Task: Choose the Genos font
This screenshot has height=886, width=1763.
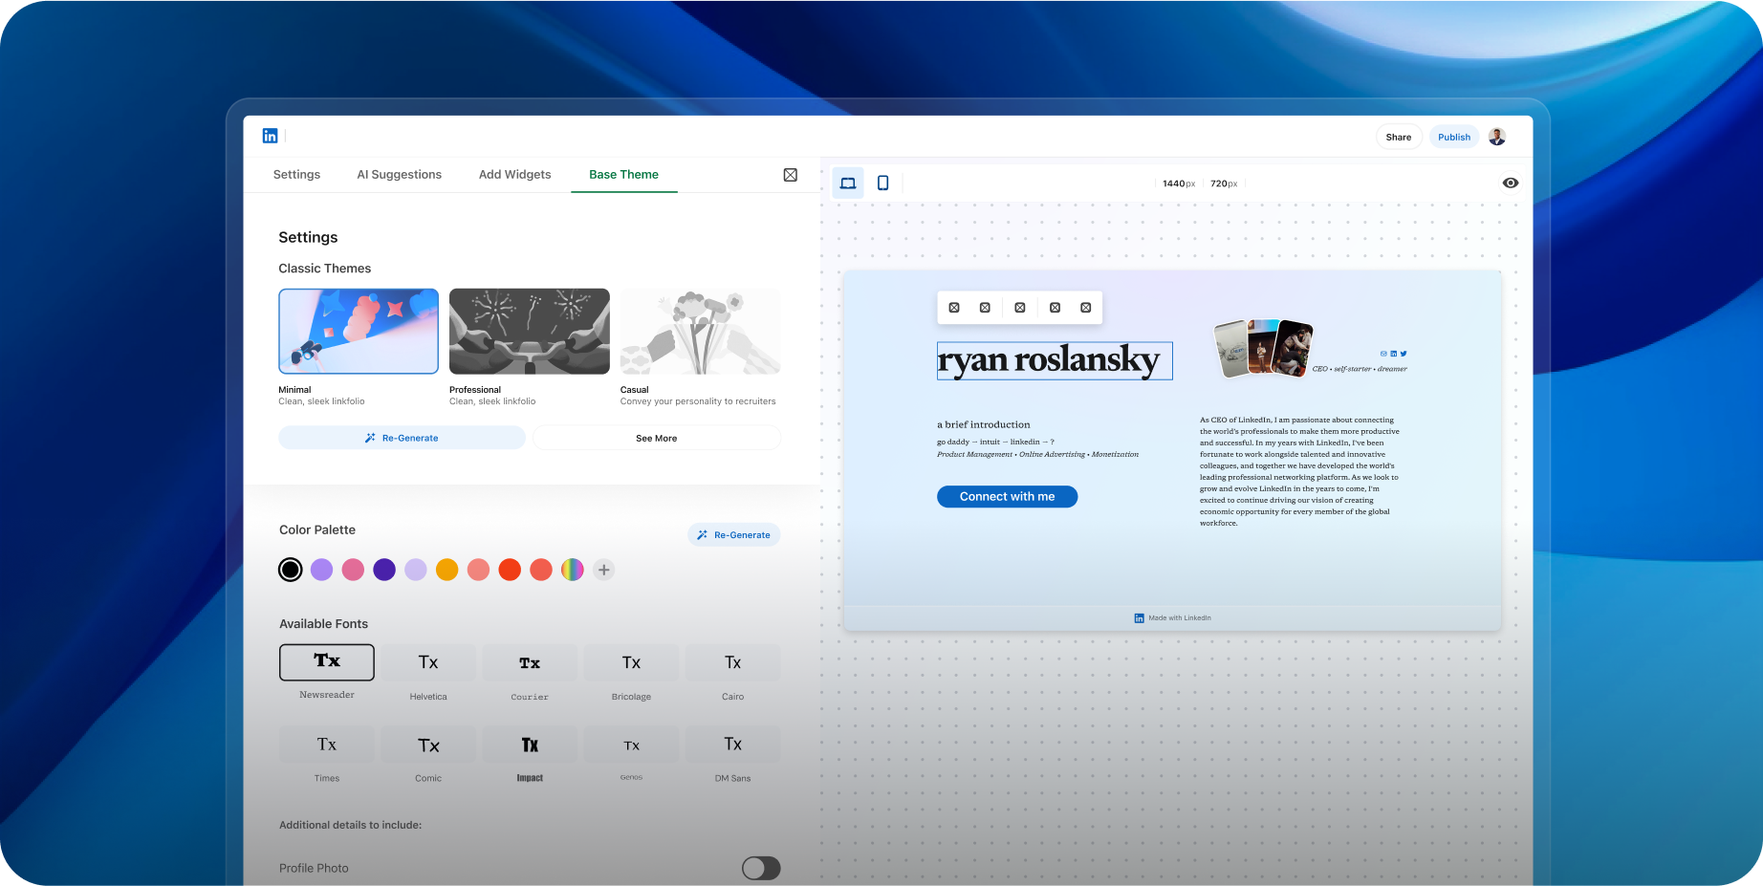Action: [631, 745]
